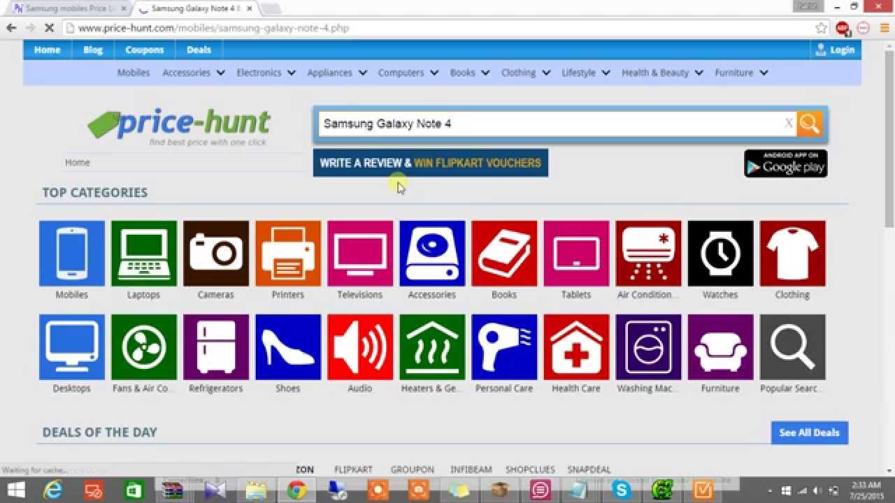Viewport: 895px width, 503px height.
Task: Open the Clothing t-shirt icon
Action: point(792,254)
